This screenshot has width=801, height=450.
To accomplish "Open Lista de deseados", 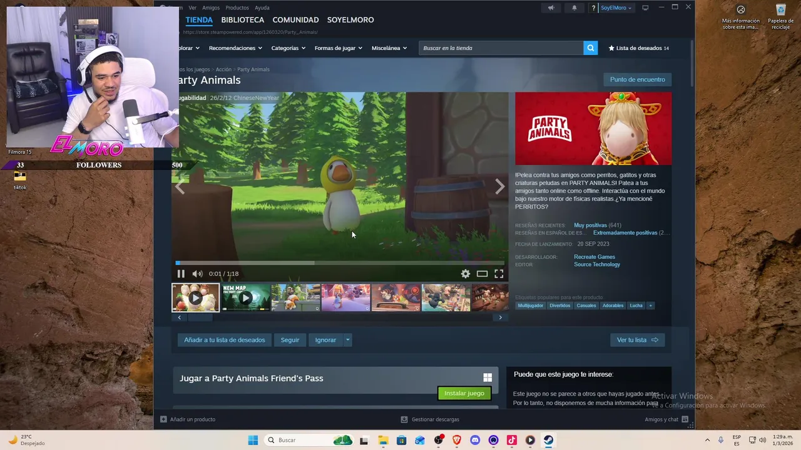I will point(638,48).
